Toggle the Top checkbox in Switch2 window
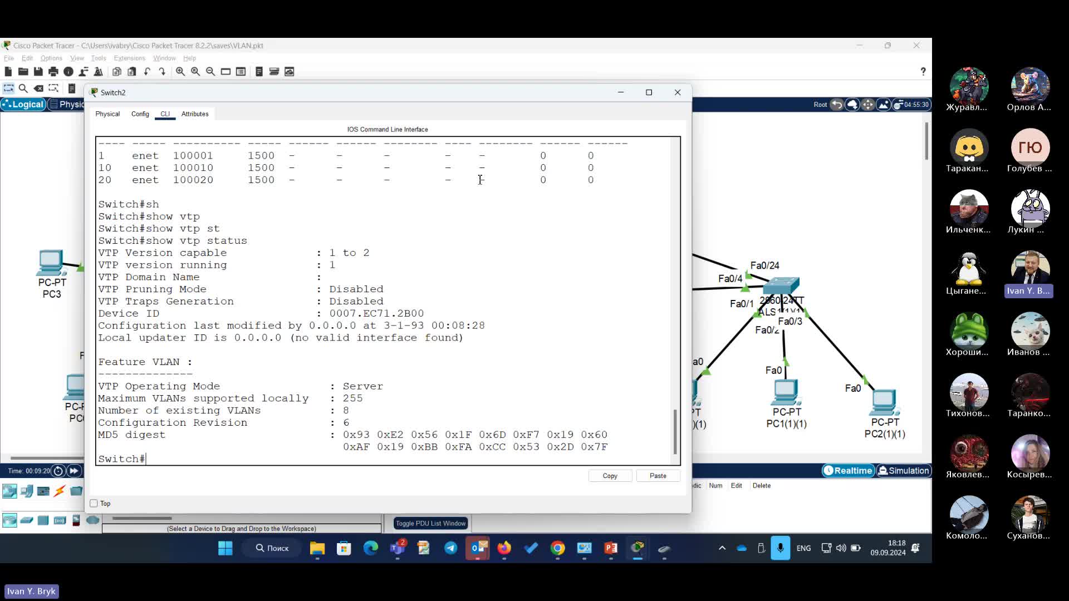 (94, 503)
